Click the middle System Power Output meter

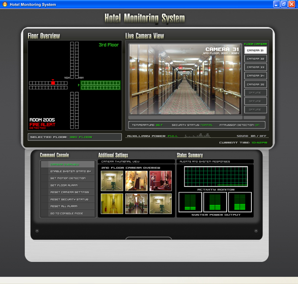click(215, 202)
